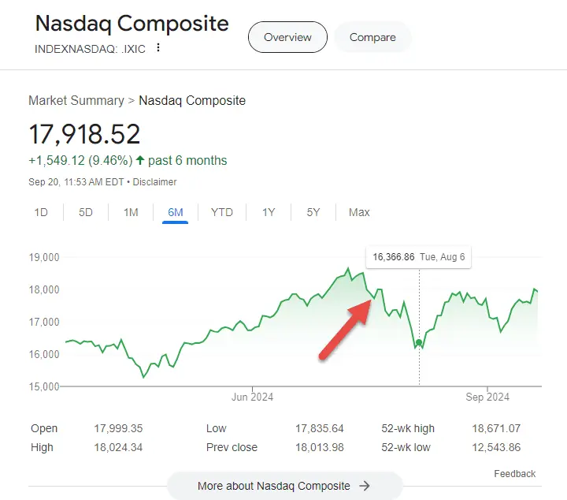
Task: Select the 1M time range
Action: click(131, 212)
